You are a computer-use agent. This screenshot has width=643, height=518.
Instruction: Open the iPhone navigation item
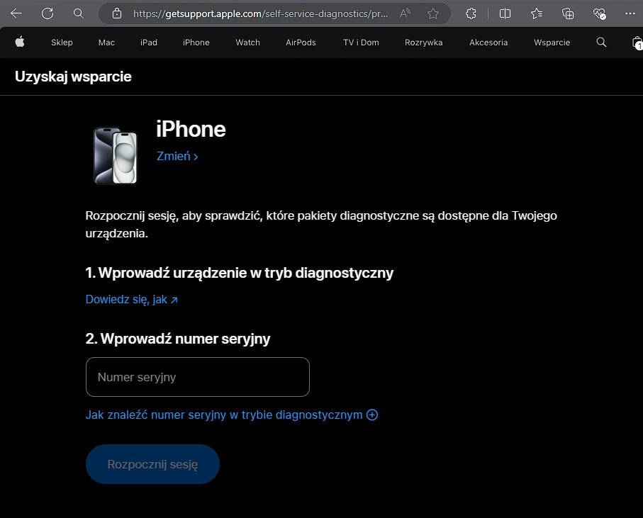pos(196,43)
